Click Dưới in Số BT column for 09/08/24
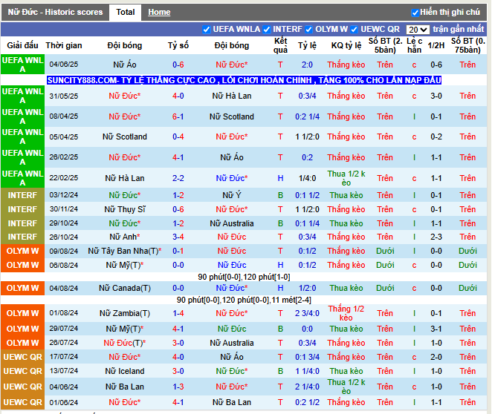Image resolution: width=492 pixels, height=414 pixels. [x=385, y=252]
